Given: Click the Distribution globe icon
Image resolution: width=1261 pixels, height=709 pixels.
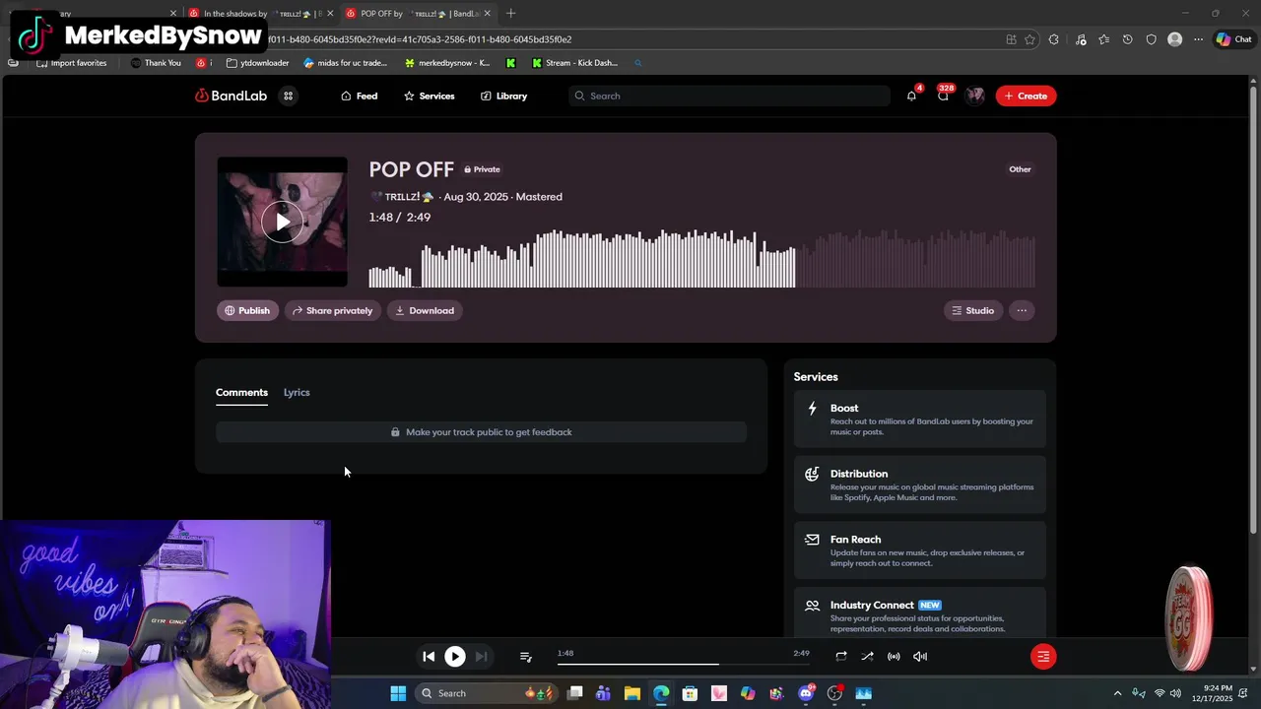Looking at the screenshot, I should [812, 474].
